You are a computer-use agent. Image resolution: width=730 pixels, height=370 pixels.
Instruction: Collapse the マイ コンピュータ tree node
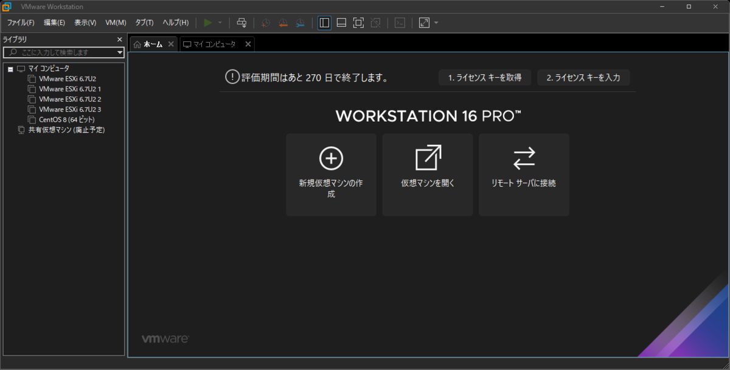pos(10,69)
